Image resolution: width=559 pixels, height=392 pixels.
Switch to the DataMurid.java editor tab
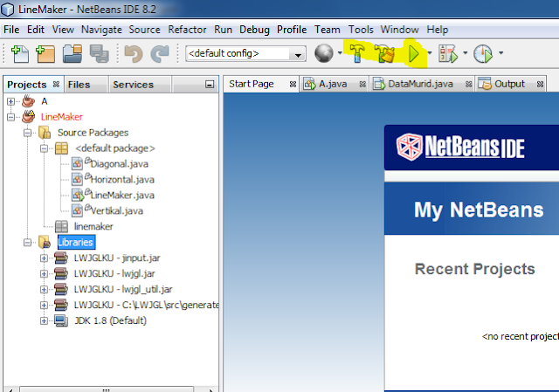tap(420, 84)
